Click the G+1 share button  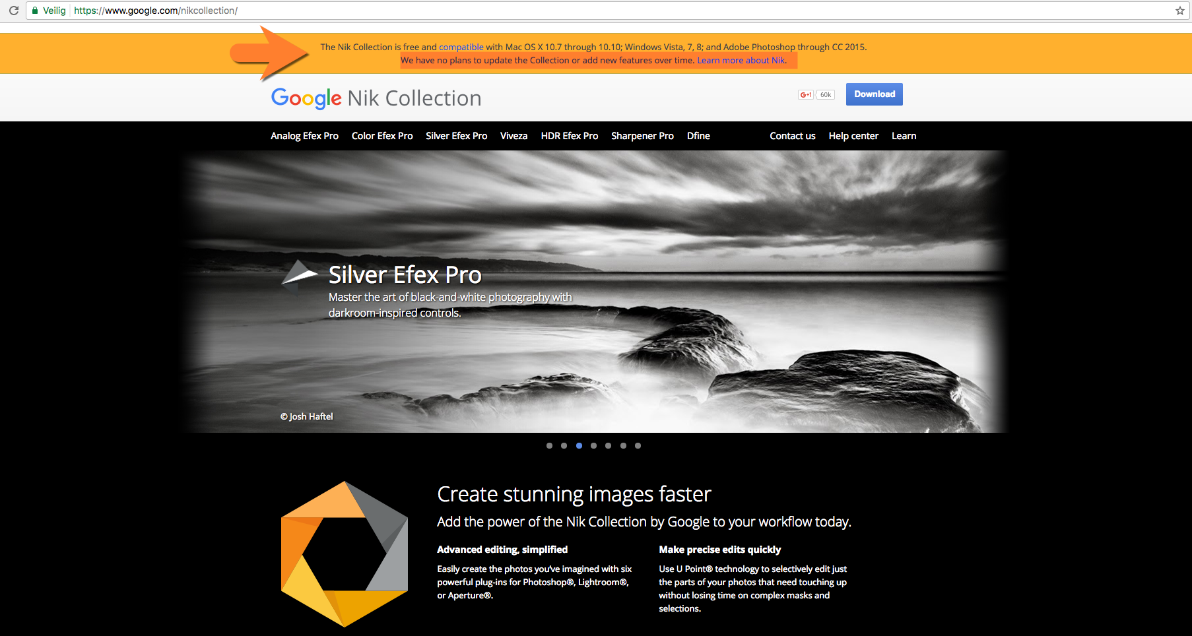coord(806,94)
